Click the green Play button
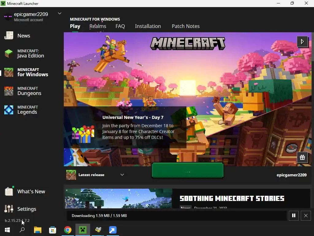 click(188, 170)
